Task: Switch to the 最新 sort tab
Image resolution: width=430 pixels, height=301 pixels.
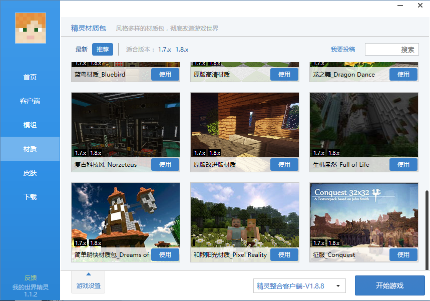Action: (82, 50)
